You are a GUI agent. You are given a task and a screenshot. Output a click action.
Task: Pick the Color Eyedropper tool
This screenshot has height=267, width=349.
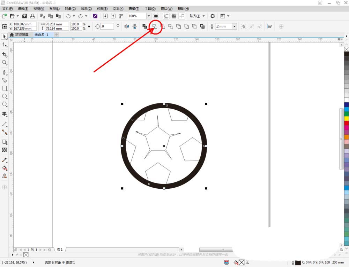pos(4,160)
